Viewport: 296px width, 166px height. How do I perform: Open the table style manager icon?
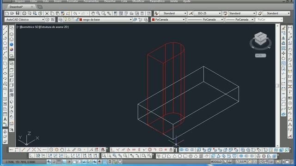(x=225, y=13)
